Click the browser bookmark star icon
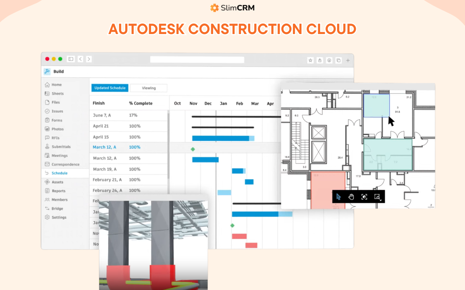Viewport: 465px width, 290px height. click(x=310, y=60)
